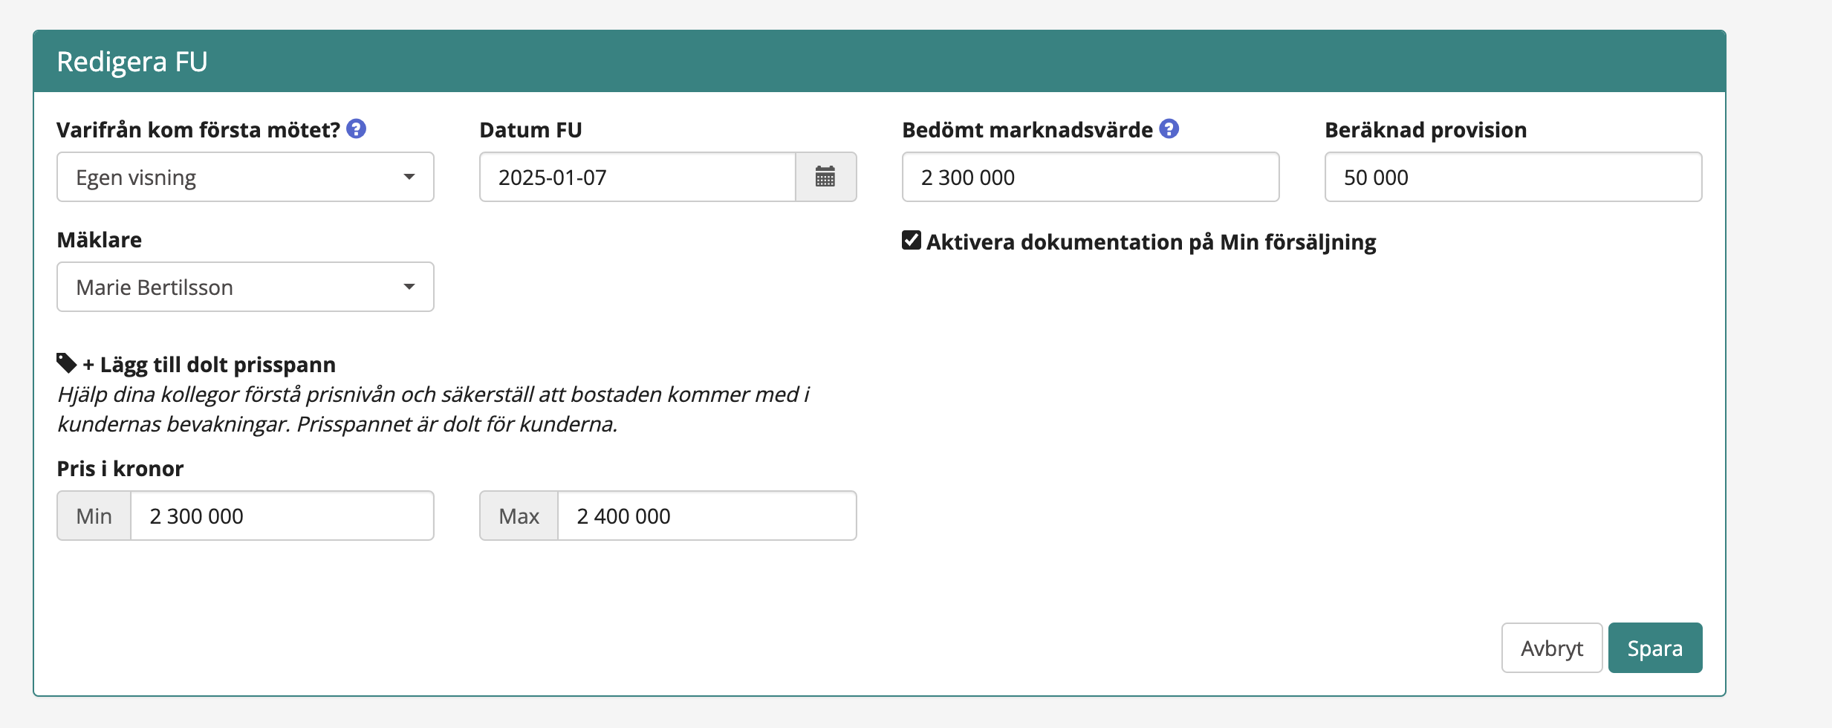
Task: Click the Aktivera dokumentation på Min försäljning label
Action: (x=1151, y=242)
